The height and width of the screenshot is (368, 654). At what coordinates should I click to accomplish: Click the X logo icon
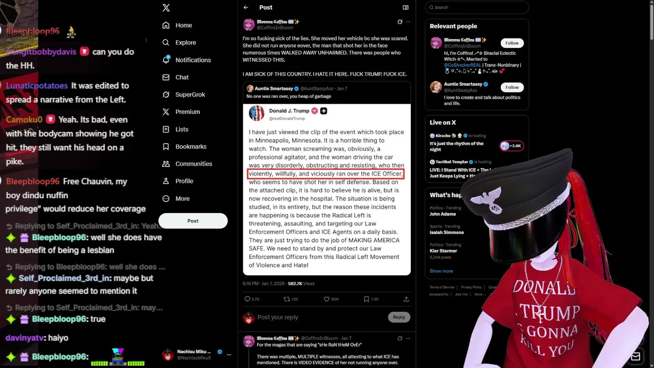click(166, 8)
